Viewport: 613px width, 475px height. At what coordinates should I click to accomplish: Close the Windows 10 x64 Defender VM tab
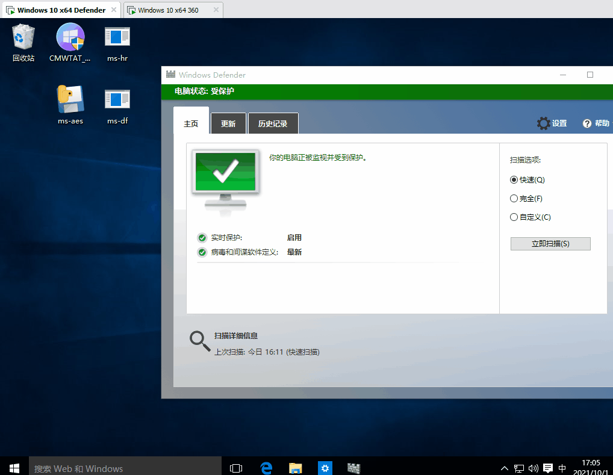[114, 10]
